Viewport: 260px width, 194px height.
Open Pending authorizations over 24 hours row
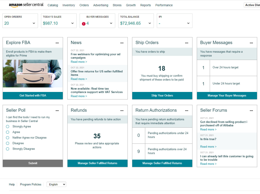coord(162,152)
